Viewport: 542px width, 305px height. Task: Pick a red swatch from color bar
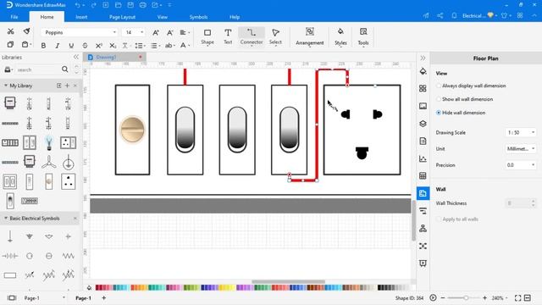click(x=98, y=287)
